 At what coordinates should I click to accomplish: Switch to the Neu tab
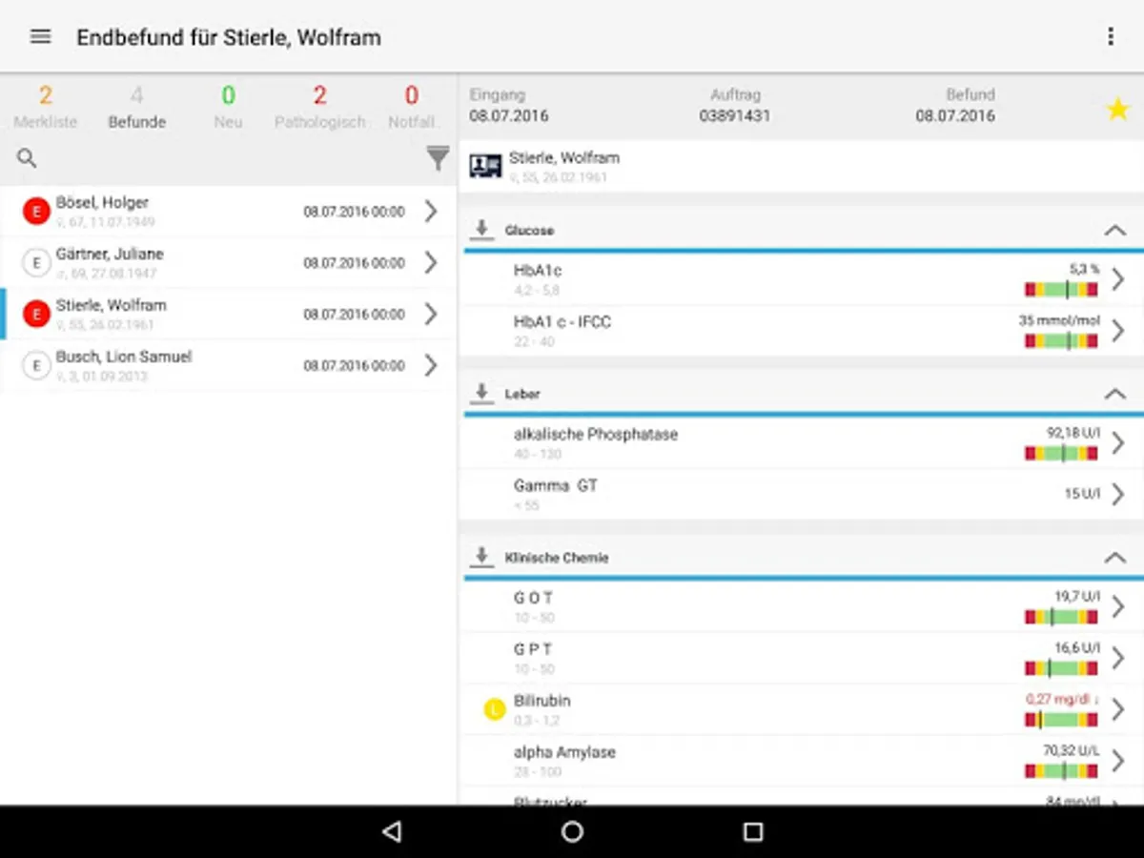coord(228,107)
